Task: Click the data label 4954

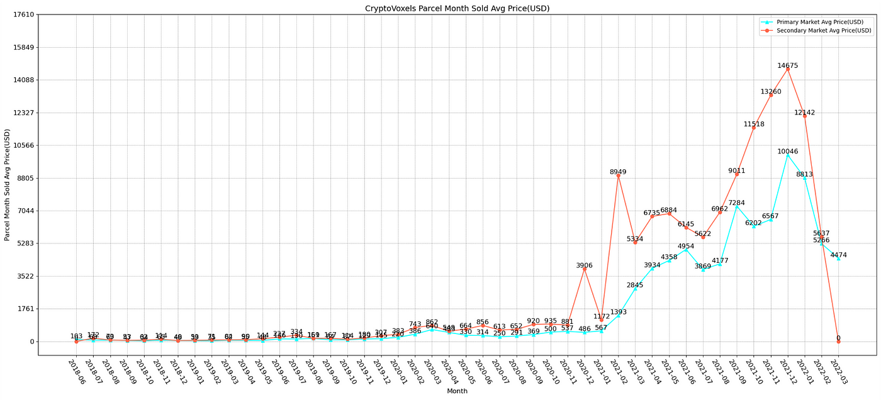Action: point(686,246)
